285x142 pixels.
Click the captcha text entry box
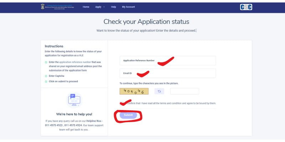click(x=185, y=91)
